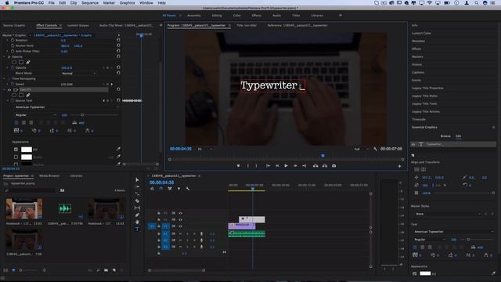Hide Typewriter layer in Essential Graphics
This screenshot has height=282, width=501.
413,144
